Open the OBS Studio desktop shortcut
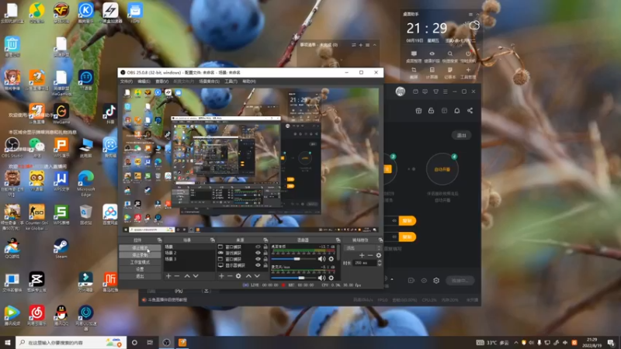 12,147
